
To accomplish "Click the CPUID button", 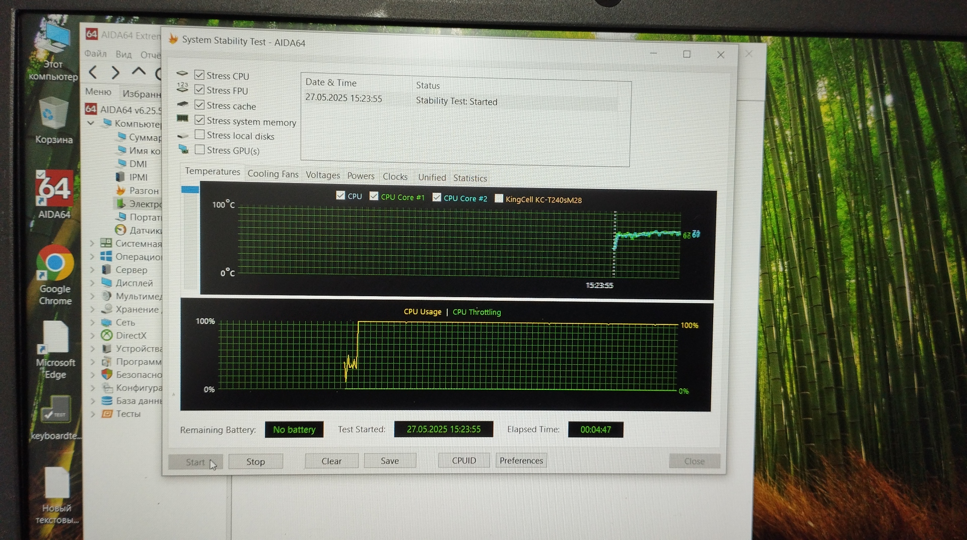I will pos(463,460).
